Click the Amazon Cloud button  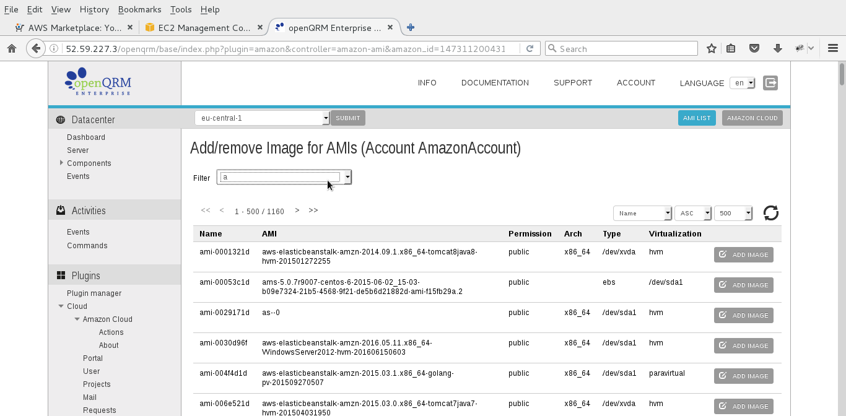[752, 118]
